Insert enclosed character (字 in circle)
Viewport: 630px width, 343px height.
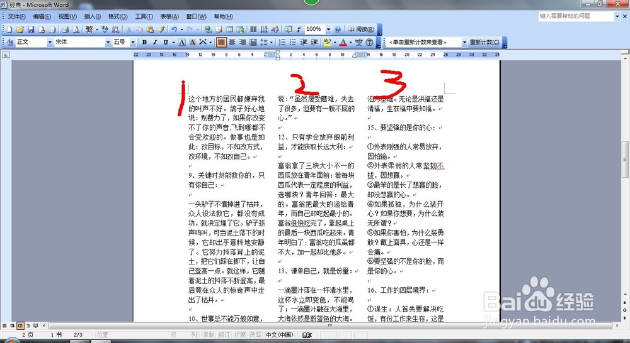[x=369, y=42]
